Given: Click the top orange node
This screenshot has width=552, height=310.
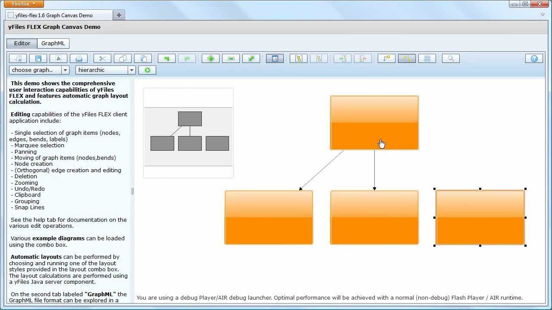Looking at the screenshot, I should 374,123.
